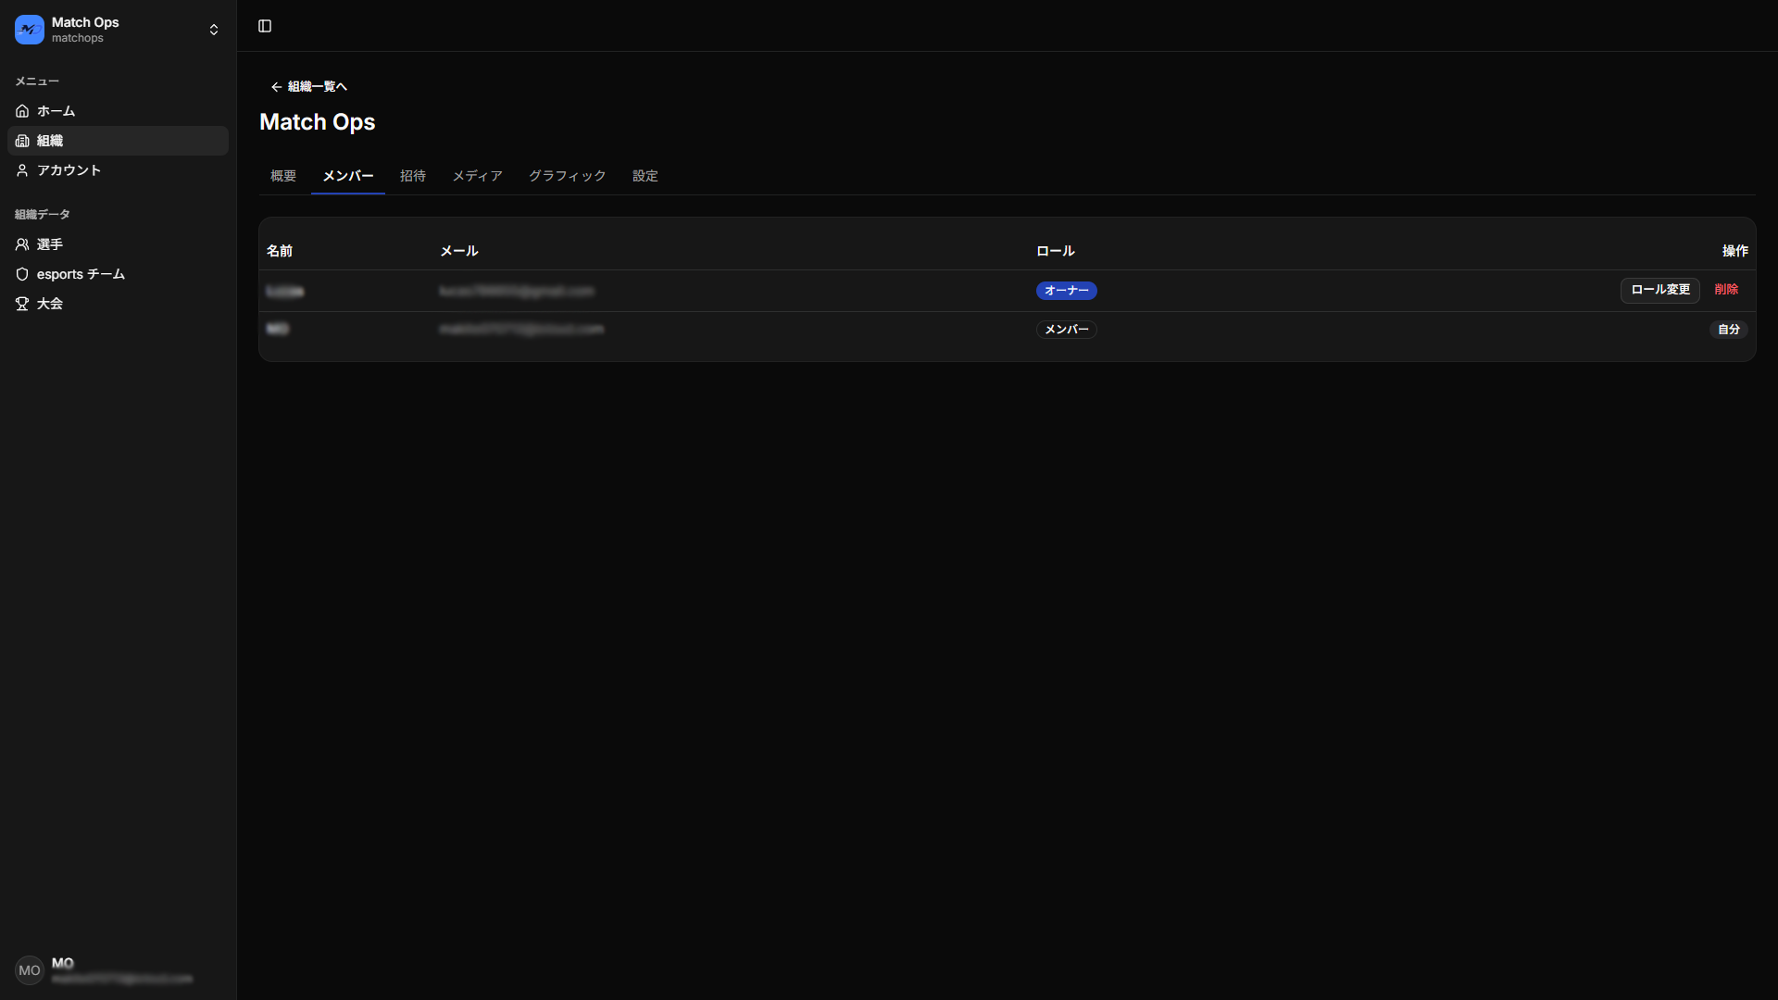
Task: Click the メール column header
Action: coord(459,251)
